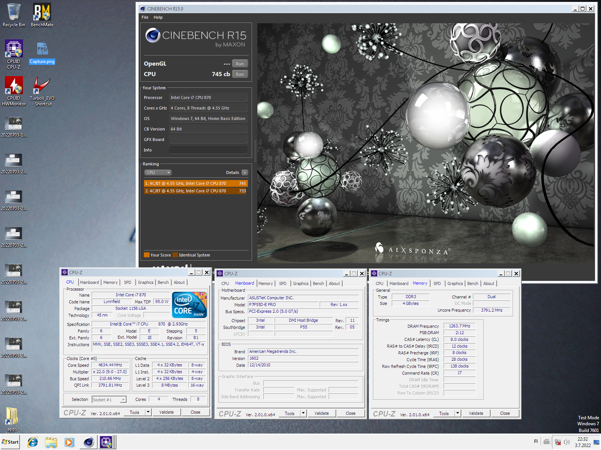Switch to CPU-Z via taskbar icon
601x450 pixels.
pos(106,442)
